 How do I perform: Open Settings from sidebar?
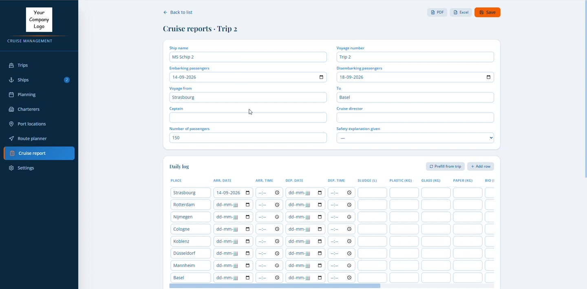click(x=39, y=168)
